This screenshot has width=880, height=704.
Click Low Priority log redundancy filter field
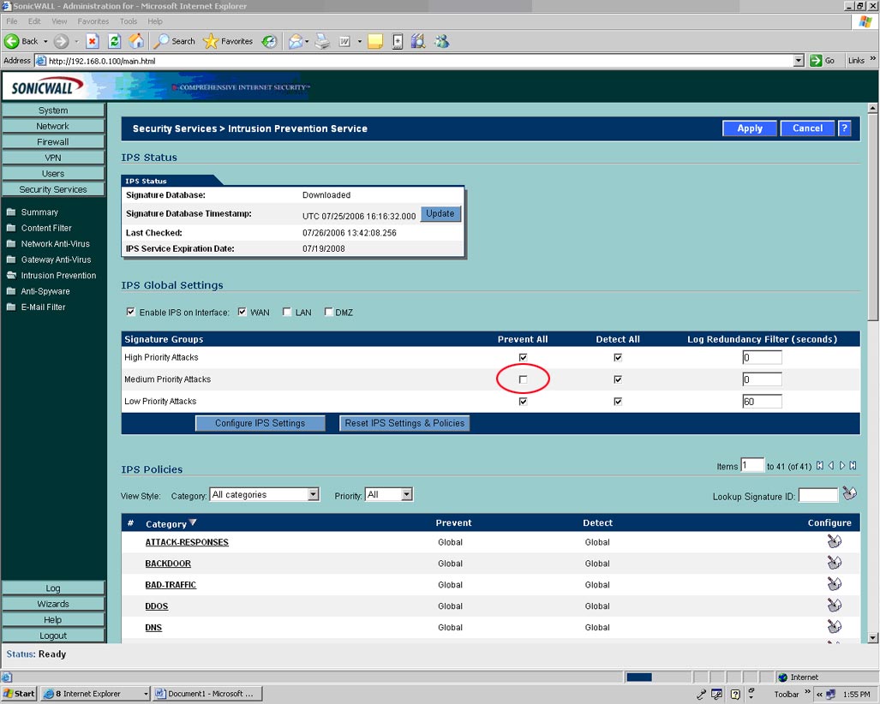[762, 402]
